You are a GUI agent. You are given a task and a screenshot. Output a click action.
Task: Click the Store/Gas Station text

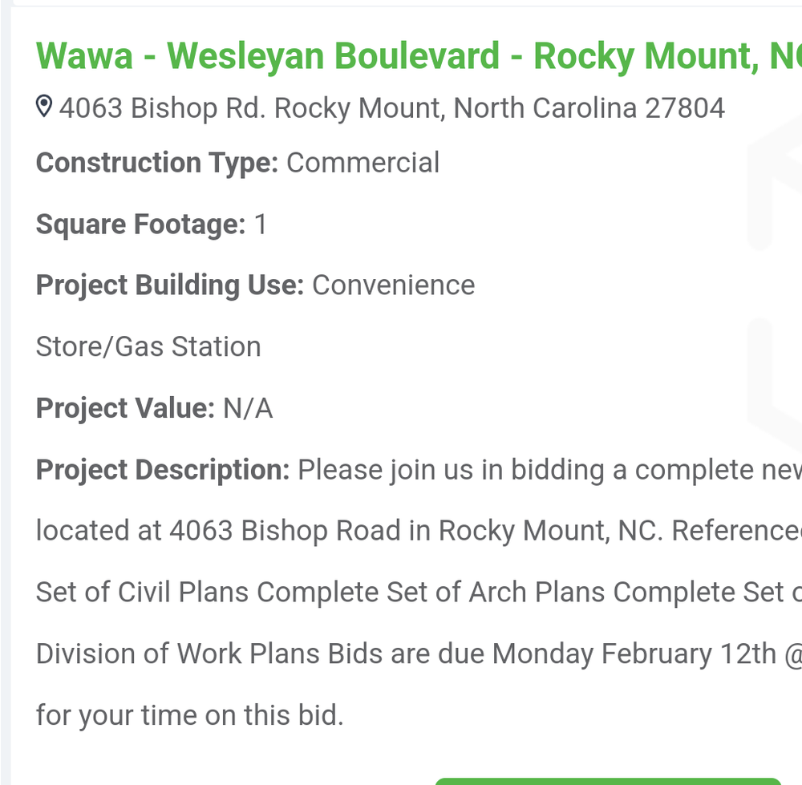148,346
